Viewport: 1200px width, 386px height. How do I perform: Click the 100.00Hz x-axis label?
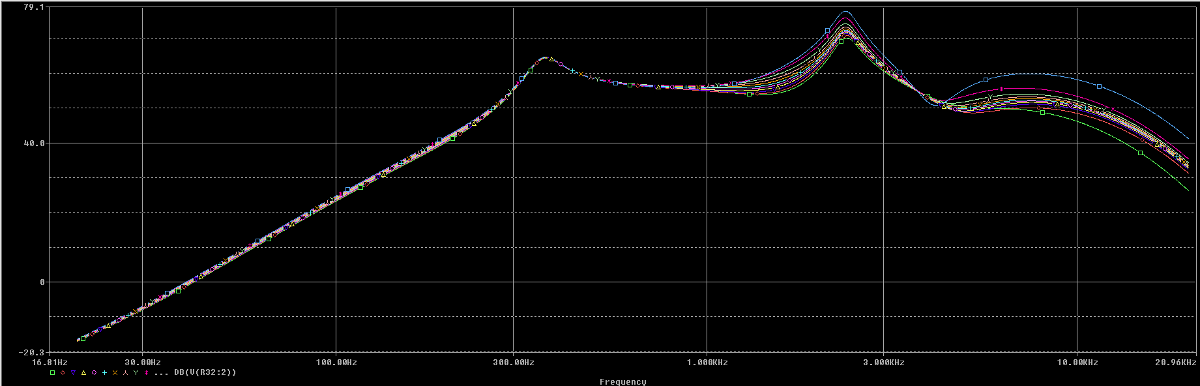click(336, 362)
